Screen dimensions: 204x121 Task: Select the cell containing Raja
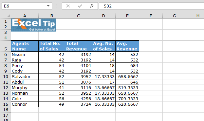point(25,60)
